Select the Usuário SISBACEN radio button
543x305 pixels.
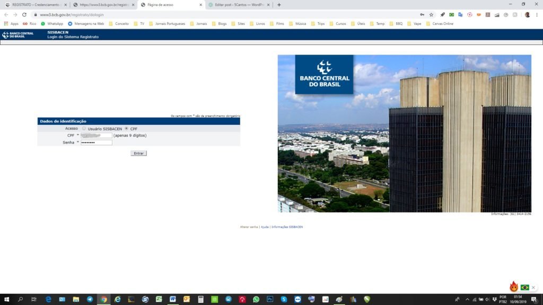[84, 128]
